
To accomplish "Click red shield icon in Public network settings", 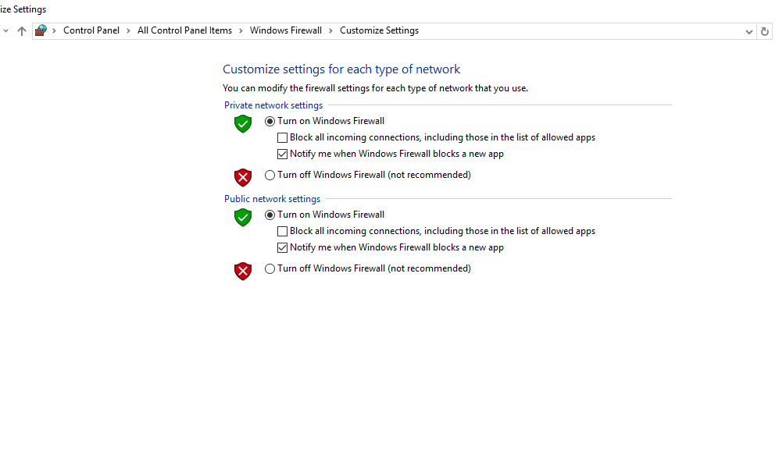I will (243, 272).
